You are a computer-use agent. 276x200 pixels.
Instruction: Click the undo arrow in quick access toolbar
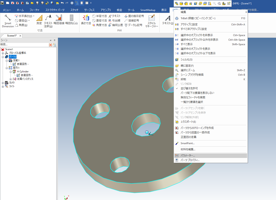tap(62, 3)
